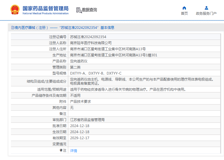The width and height of the screenshot is (224, 160).
Task: Select storage condition value 不适用
Action: pyautogui.click(x=75, y=96)
